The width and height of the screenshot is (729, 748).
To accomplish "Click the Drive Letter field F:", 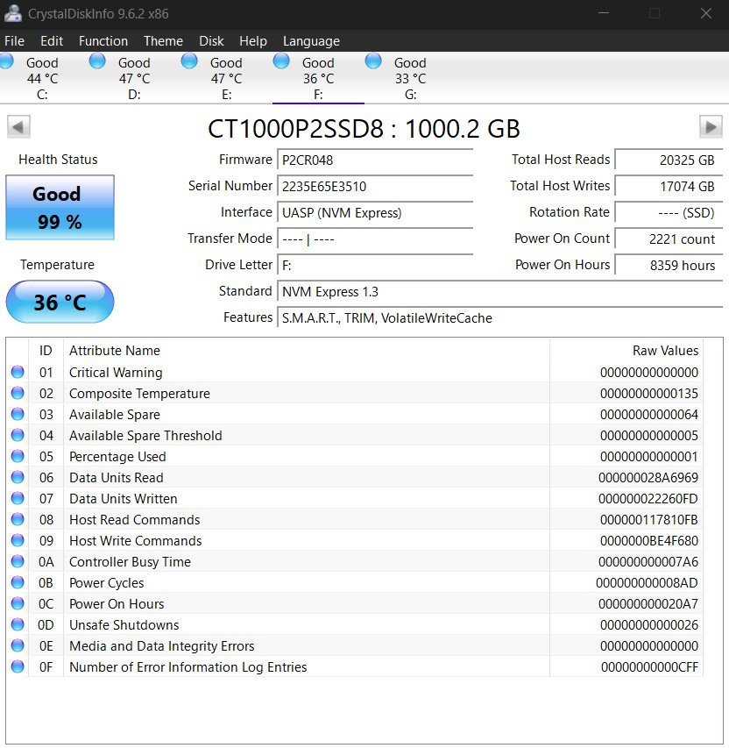I will click(x=375, y=265).
